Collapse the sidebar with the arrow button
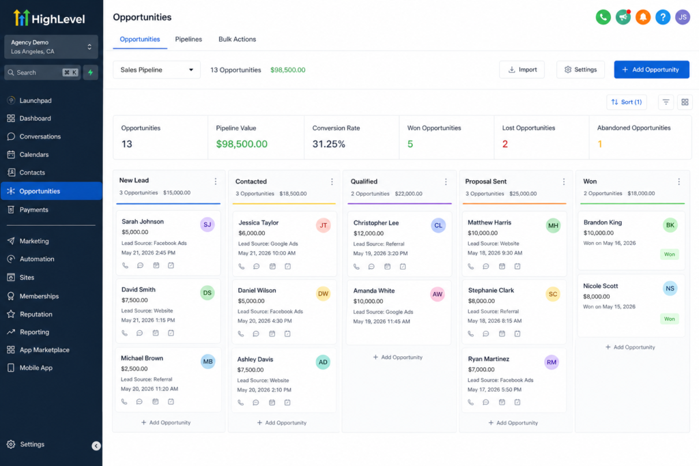Viewport: 699px width, 466px height. pyautogui.click(x=96, y=446)
